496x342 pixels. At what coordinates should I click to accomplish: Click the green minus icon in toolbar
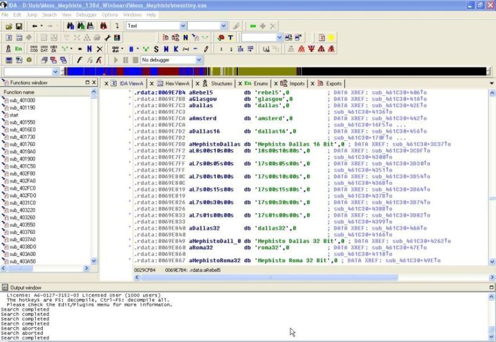[x=253, y=26]
